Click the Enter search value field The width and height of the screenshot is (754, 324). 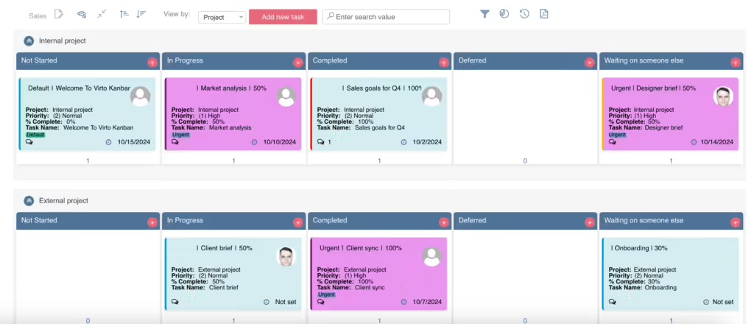(x=386, y=17)
